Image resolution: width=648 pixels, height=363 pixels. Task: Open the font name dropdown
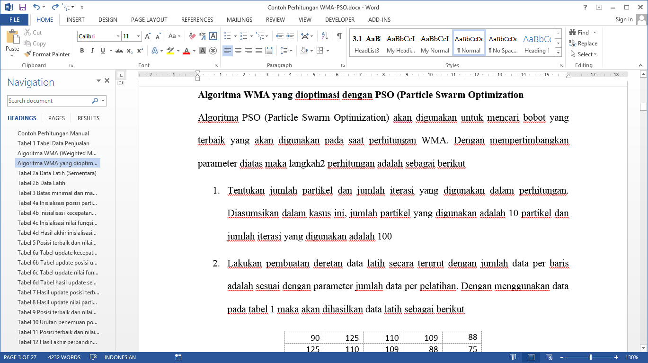[118, 36]
